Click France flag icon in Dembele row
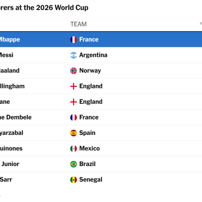 click(74, 118)
